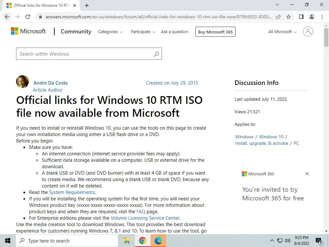Share this page via share icon
Viewport: 329px width, 247px height.
coord(278,17)
